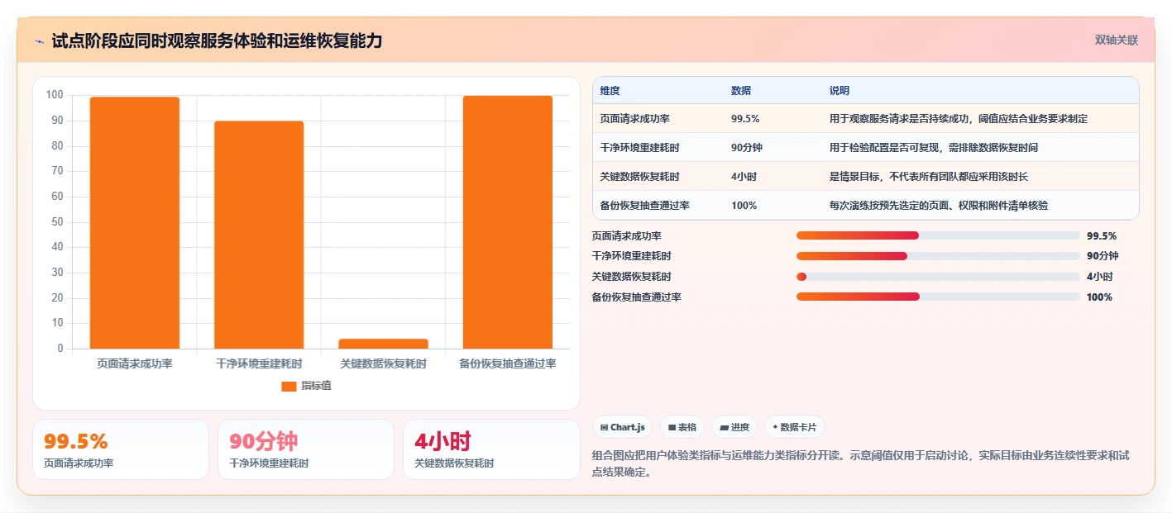
Task: Click the 100% value in the table
Action: tap(744, 206)
